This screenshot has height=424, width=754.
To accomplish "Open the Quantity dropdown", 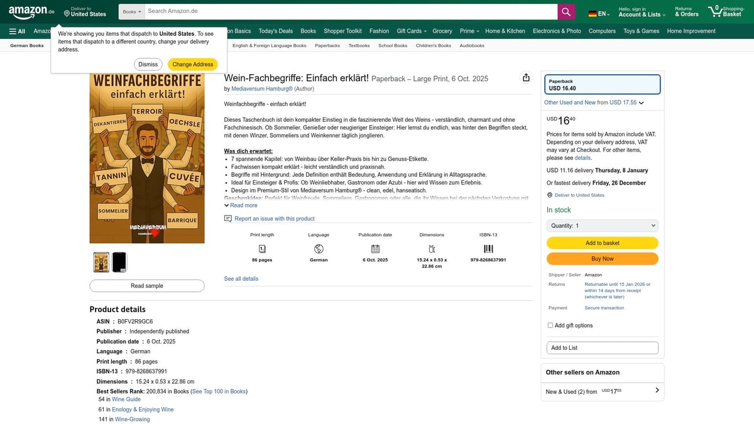I will tap(601, 225).
